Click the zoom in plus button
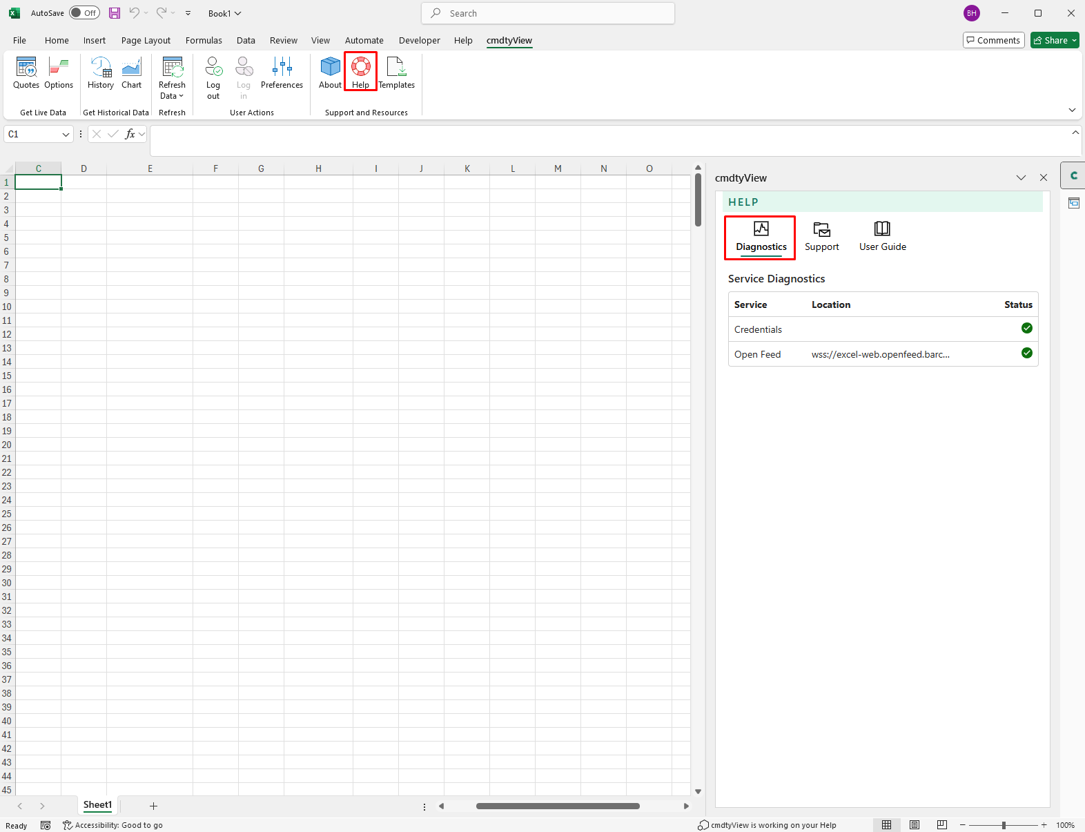The height and width of the screenshot is (832, 1085). [x=1044, y=825]
